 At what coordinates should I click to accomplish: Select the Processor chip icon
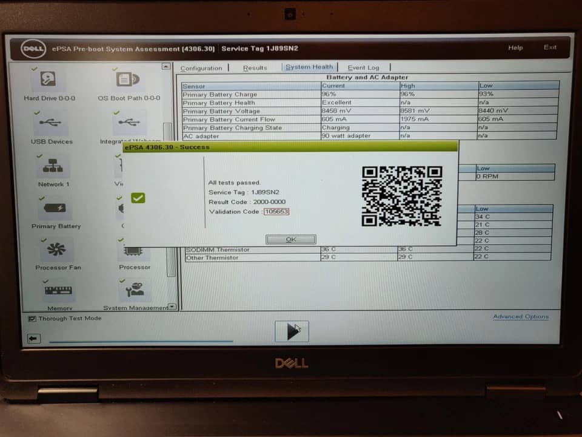click(133, 251)
